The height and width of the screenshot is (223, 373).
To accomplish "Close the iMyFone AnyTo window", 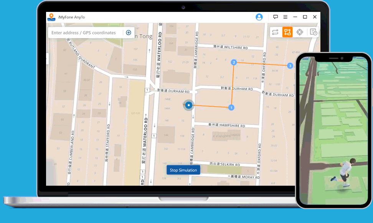I will [x=315, y=17].
